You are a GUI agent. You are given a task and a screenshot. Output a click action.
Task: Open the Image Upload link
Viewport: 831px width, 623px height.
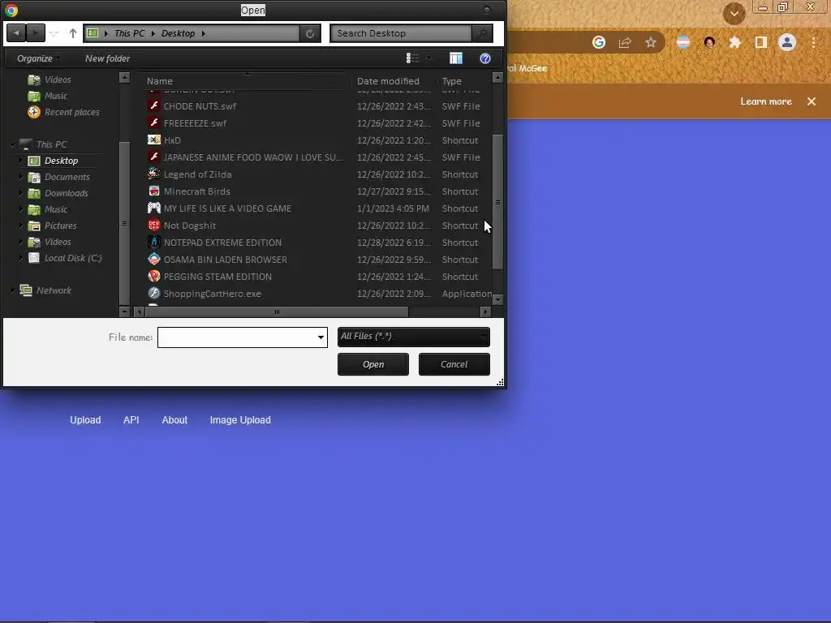(x=240, y=420)
